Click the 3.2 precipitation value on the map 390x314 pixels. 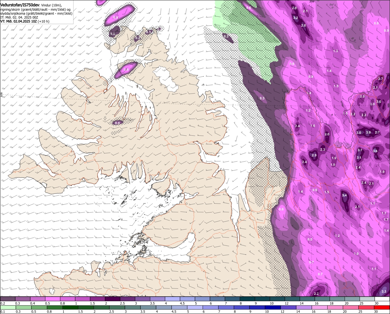296,18
